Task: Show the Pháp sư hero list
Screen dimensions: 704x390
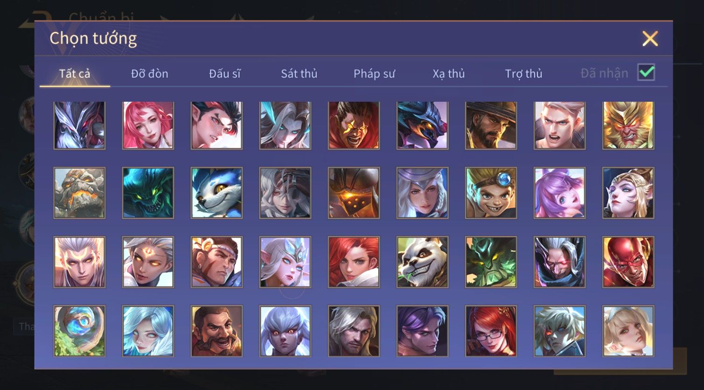Action: [374, 74]
